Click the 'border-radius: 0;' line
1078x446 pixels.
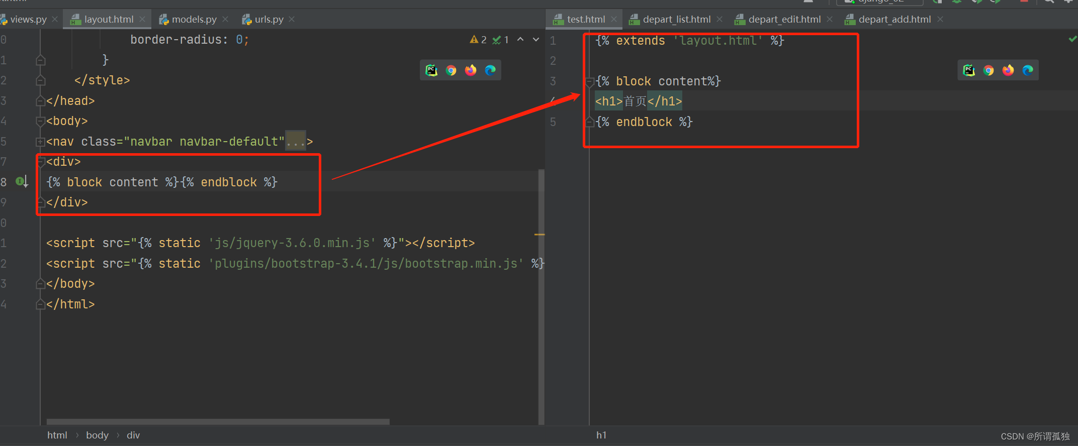(x=190, y=40)
